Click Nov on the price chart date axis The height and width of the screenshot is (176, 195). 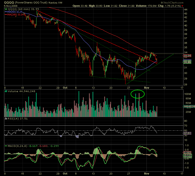point(146,88)
